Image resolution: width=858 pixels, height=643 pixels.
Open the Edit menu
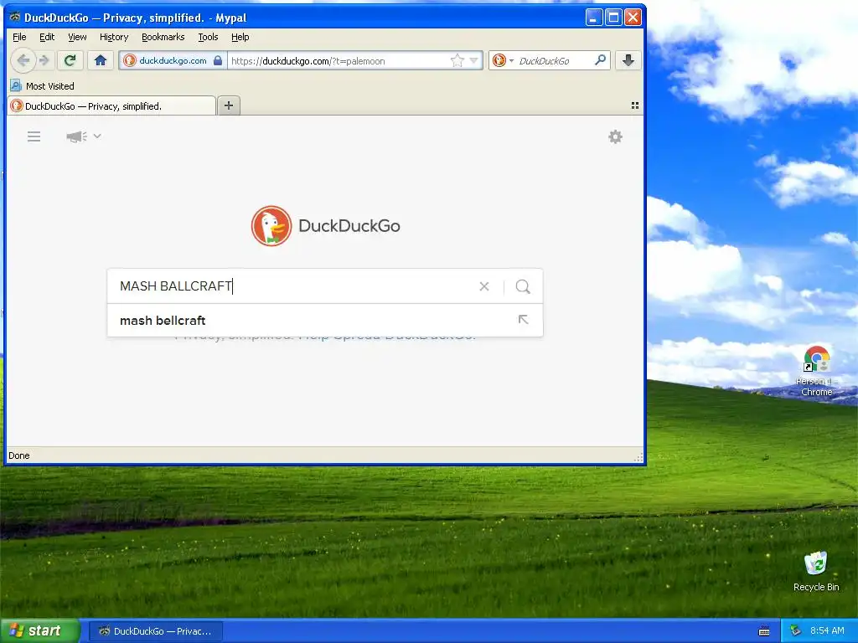click(47, 37)
